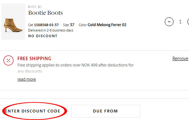Viewport: 189px width, 120px height.
Task: Click the NOK 499 free shipping description
Action: pyautogui.click(x=76, y=65)
